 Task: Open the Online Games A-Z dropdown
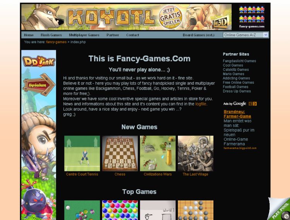coord(246,35)
